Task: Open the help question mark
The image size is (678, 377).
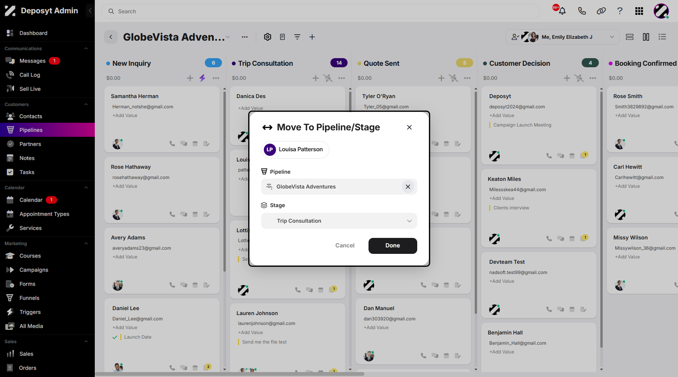Action: point(620,11)
